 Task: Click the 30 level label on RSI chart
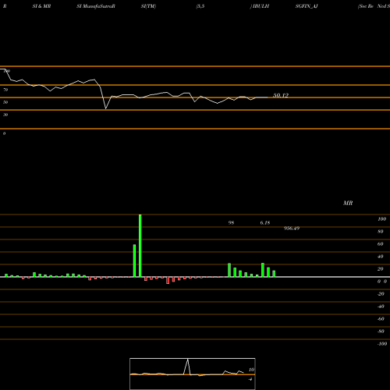(x=5, y=115)
